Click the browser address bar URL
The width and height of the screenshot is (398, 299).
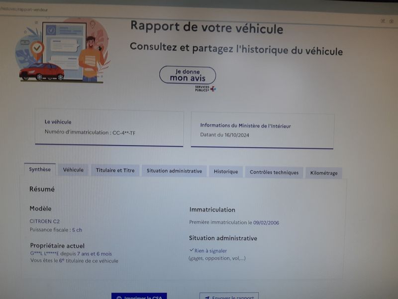click(24, 9)
